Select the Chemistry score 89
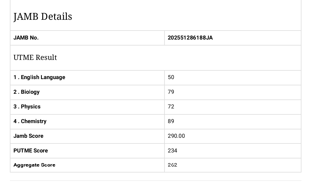This screenshot has height=183, width=323. 171,121
